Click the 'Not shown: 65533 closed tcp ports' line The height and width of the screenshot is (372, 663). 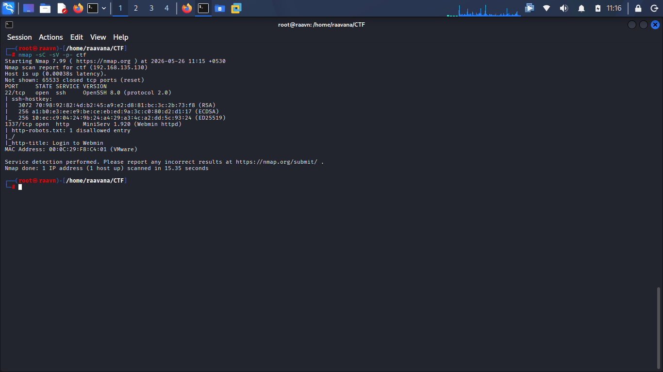(74, 80)
